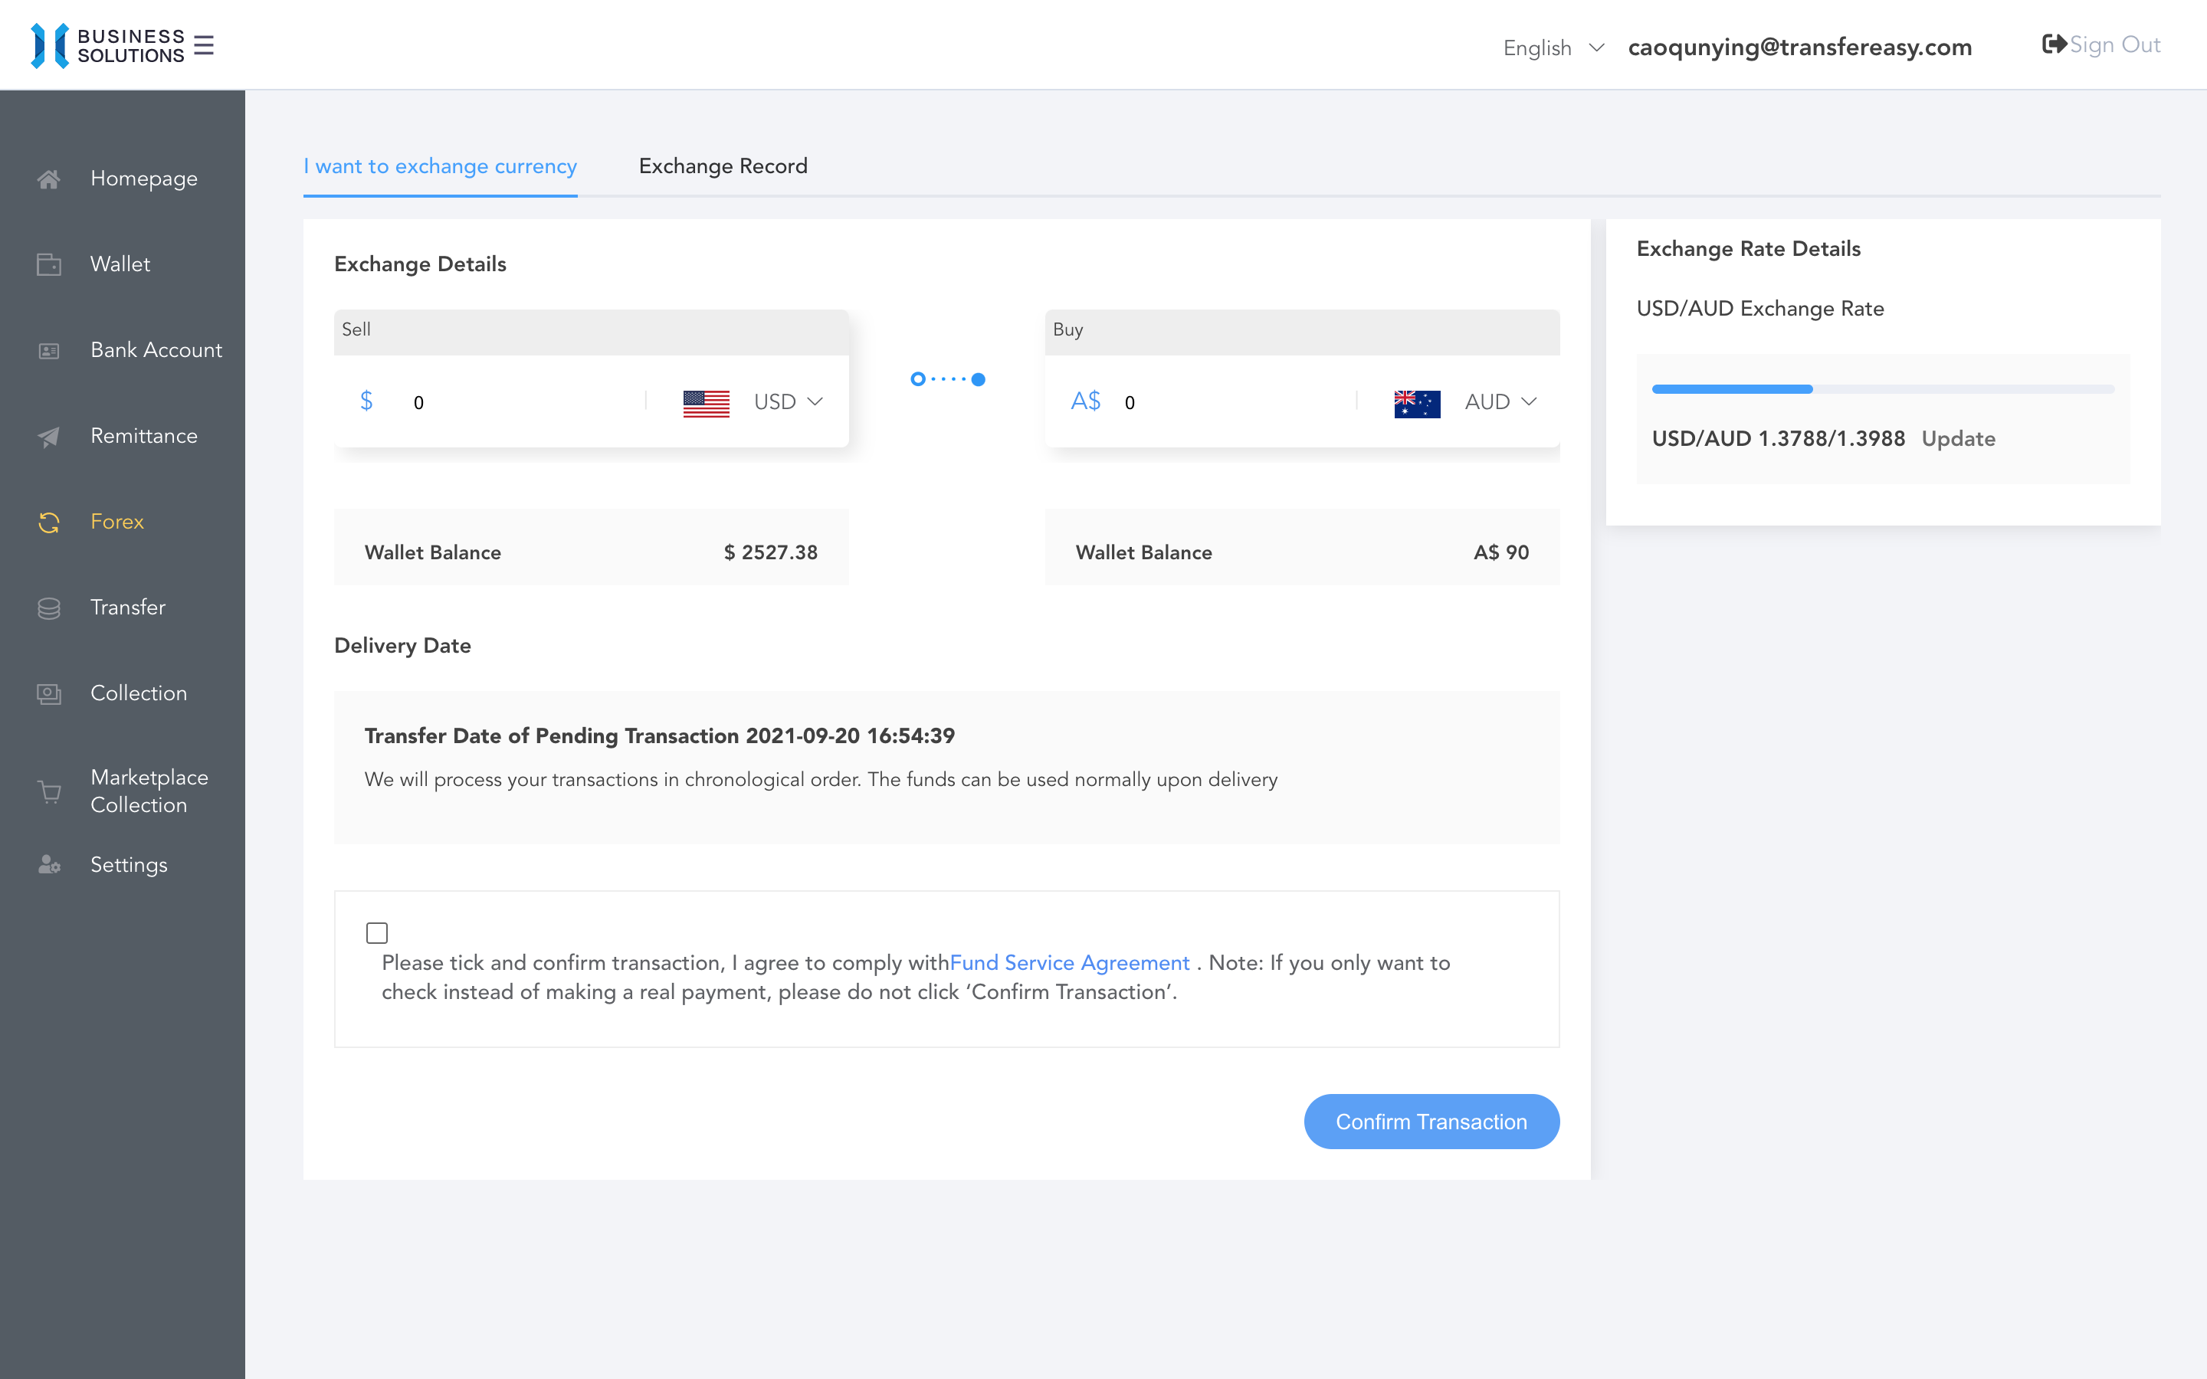
Task: Click the exchange rate progress bar
Action: click(x=1882, y=389)
